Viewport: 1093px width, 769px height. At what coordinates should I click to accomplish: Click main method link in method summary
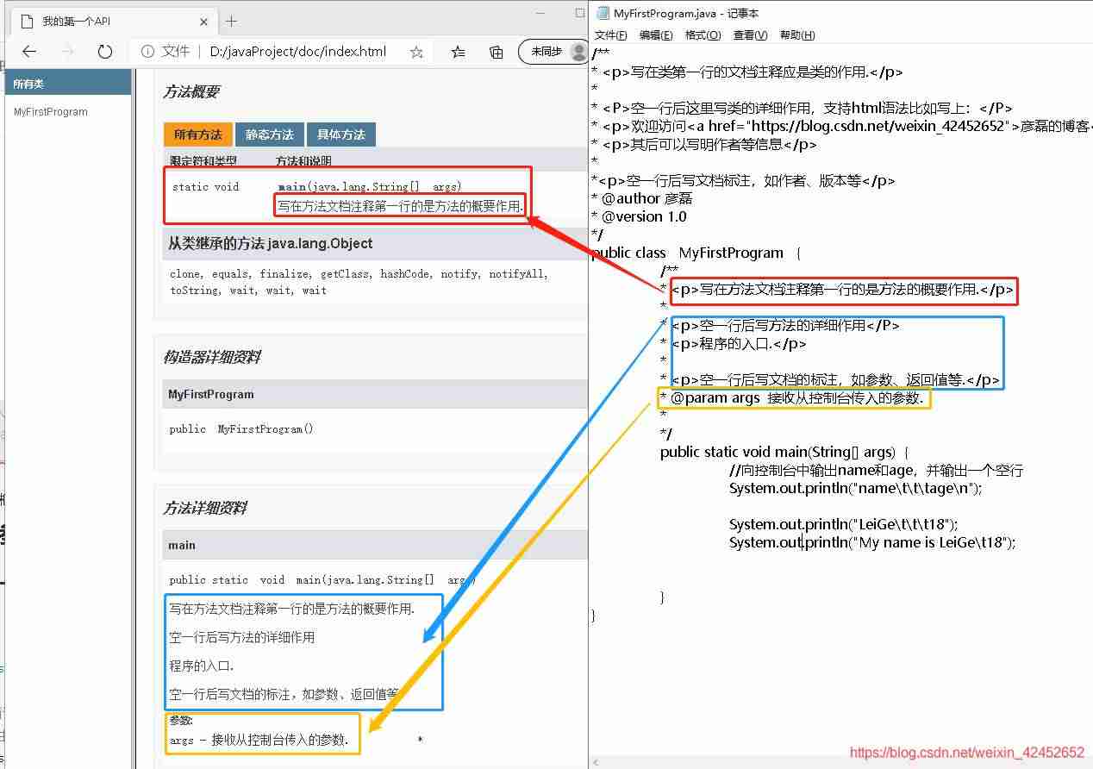pyautogui.click(x=292, y=186)
